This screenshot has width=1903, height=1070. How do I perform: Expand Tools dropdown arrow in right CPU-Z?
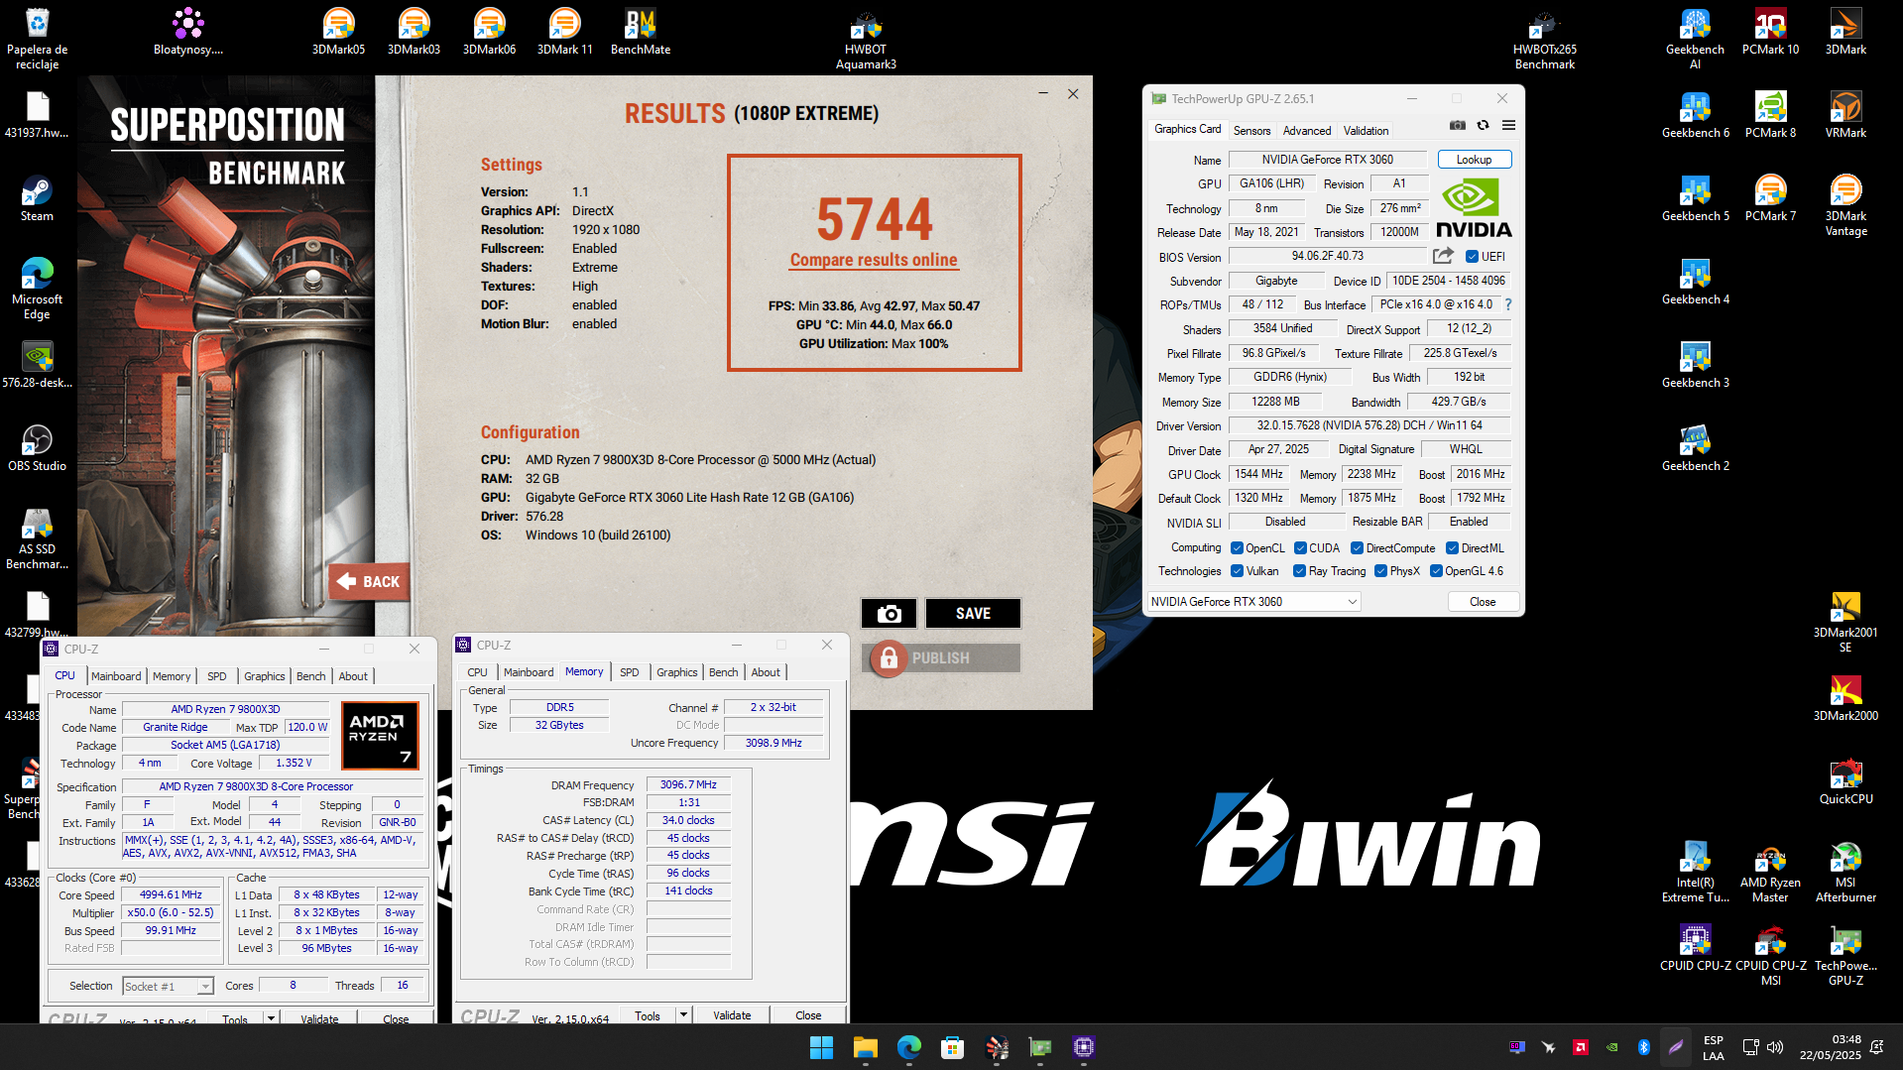(682, 1015)
